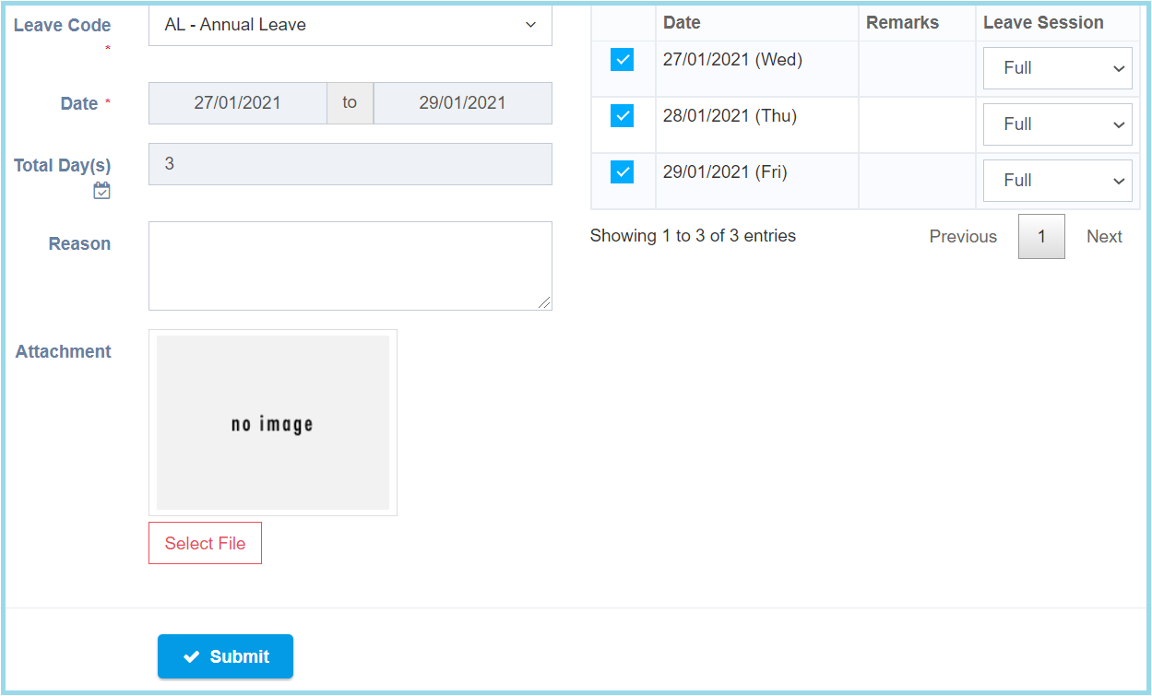The image size is (1152, 696).
Task: Click the start date field 27/01/2021
Action: 237,103
